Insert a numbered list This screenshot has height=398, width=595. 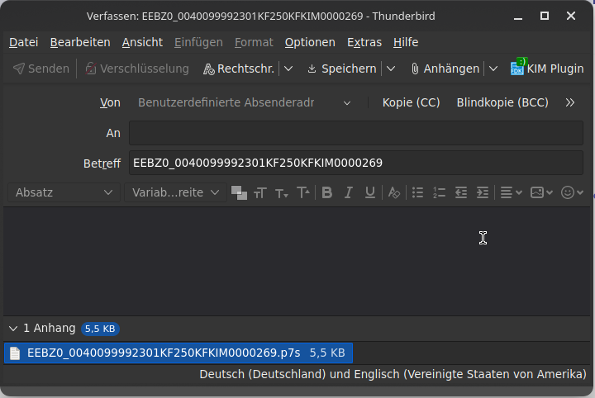[x=439, y=193]
